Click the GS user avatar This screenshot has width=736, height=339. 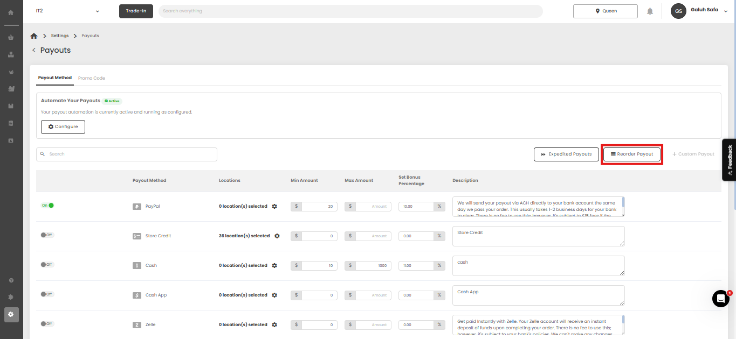click(x=678, y=11)
